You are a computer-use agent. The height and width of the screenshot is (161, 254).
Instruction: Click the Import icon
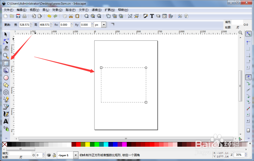34,16
